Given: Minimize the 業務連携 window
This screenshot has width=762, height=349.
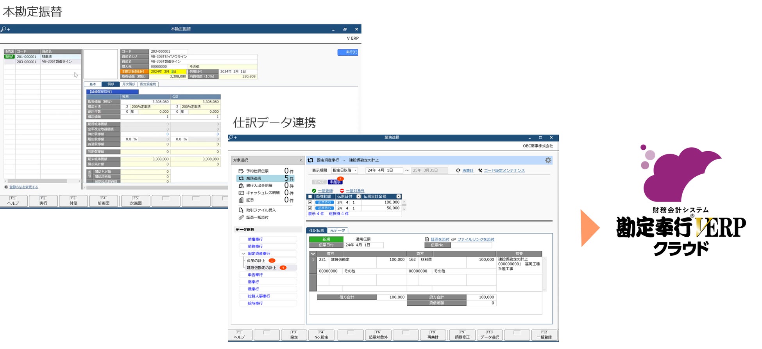Looking at the screenshot, I should point(529,138).
